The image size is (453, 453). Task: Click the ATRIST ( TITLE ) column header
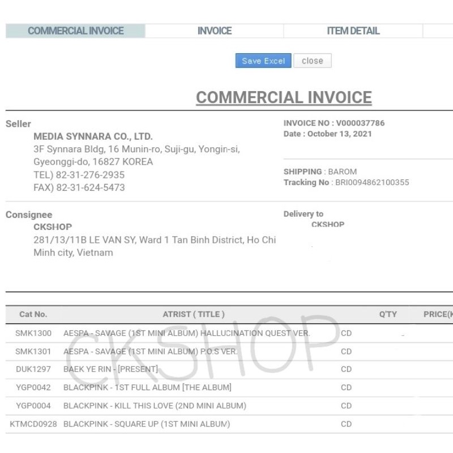[194, 314]
